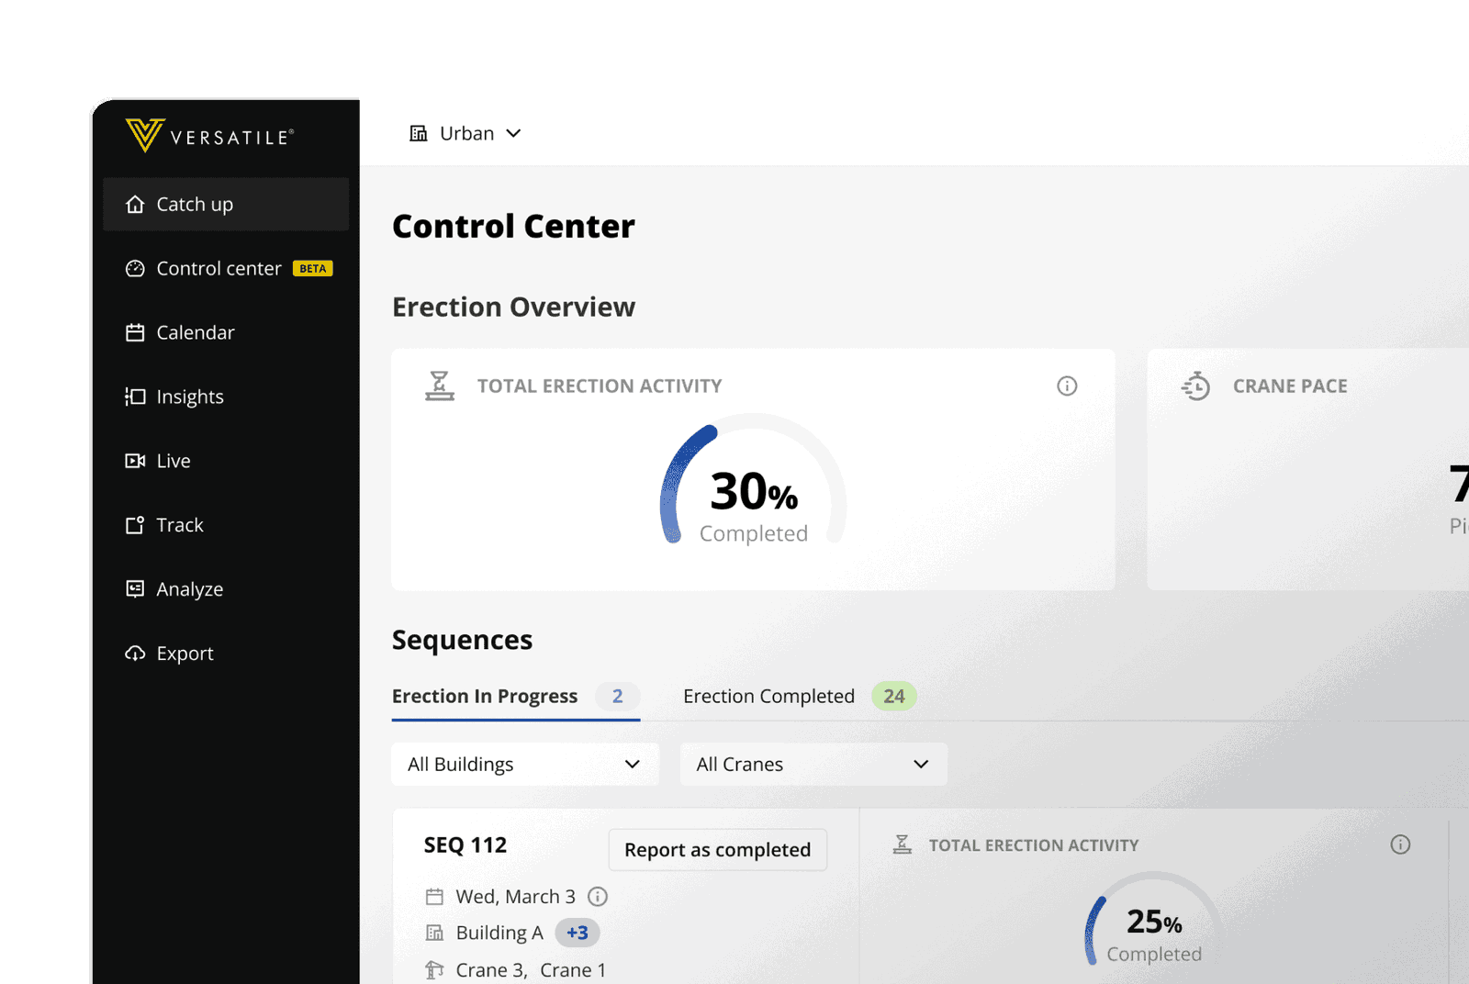Image resolution: width=1469 pixels, height=984 pixels.
Task: Open the Urban project selector
Action: pyautogui.click(x=466, y=133)
